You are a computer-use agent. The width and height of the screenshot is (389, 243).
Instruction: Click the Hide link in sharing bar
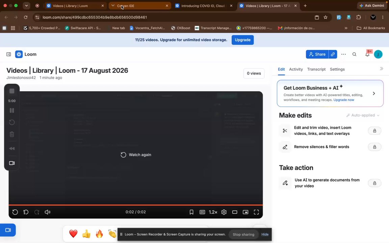point(265,234)
